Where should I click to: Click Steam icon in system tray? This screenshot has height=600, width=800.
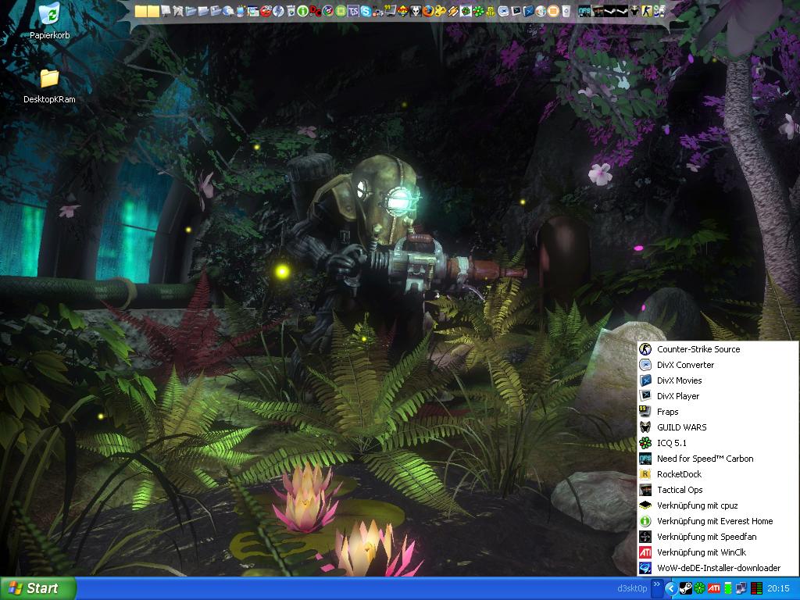click(685, 588)
